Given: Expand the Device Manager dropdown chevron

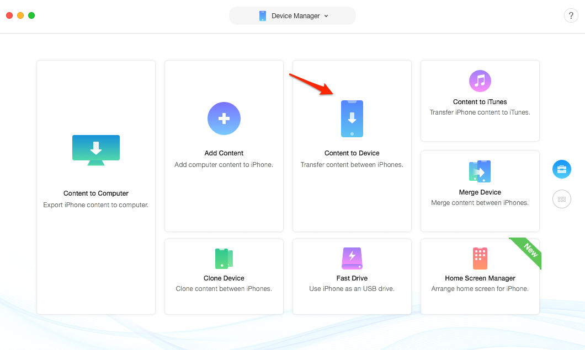Looking at the screenshot, I should 326,15.
